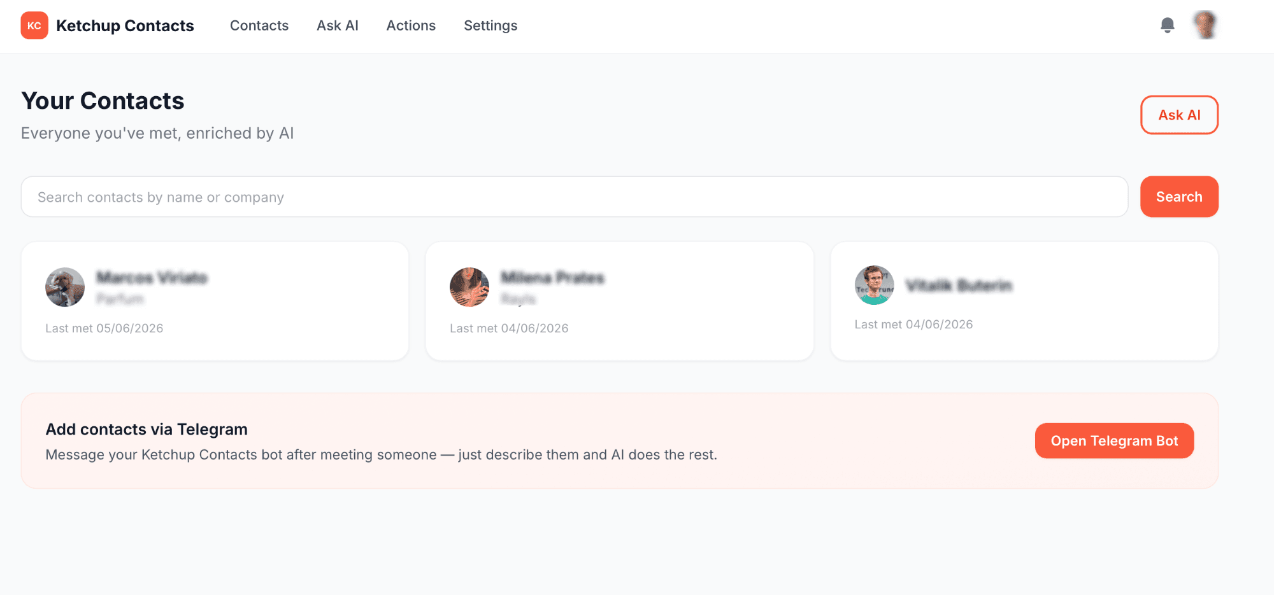The height and width of the screenshot is (595, 1274).
Task: Click 'Last met 04/06/2026' on third card
Action: click(x=913, y=325)
